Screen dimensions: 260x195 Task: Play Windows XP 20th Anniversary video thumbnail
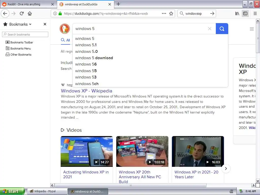(142, 151)
